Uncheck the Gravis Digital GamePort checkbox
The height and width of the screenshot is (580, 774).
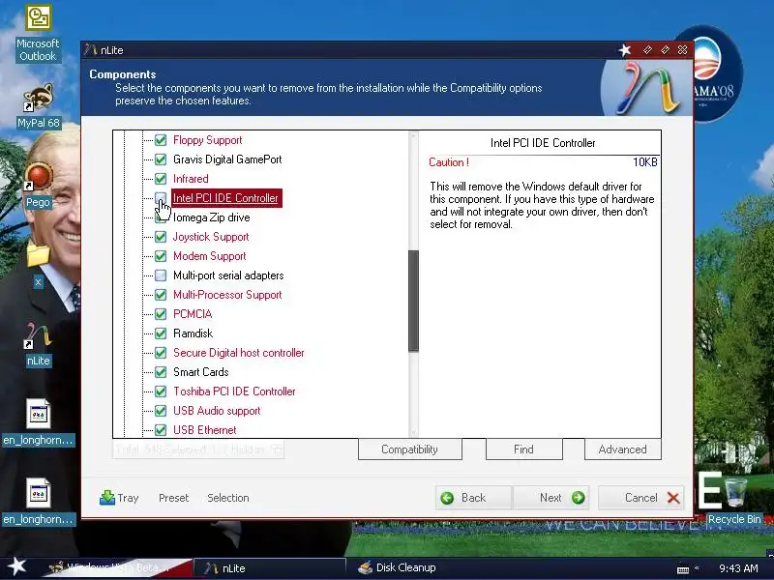pos(161,159)
